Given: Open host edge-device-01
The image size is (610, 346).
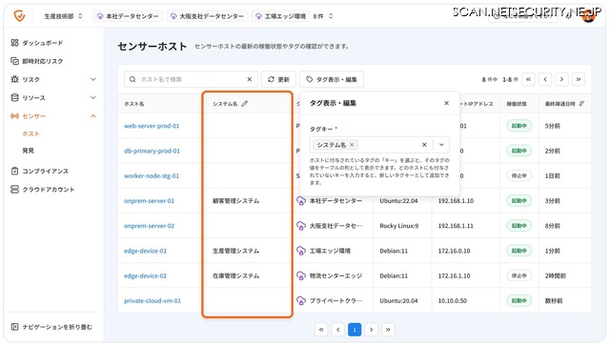Looking at the screenshot, I should click(145, 251).
